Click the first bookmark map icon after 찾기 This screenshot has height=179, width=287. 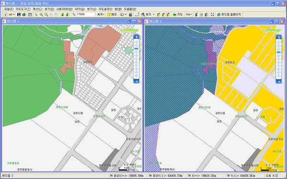(x=158, y=14)
